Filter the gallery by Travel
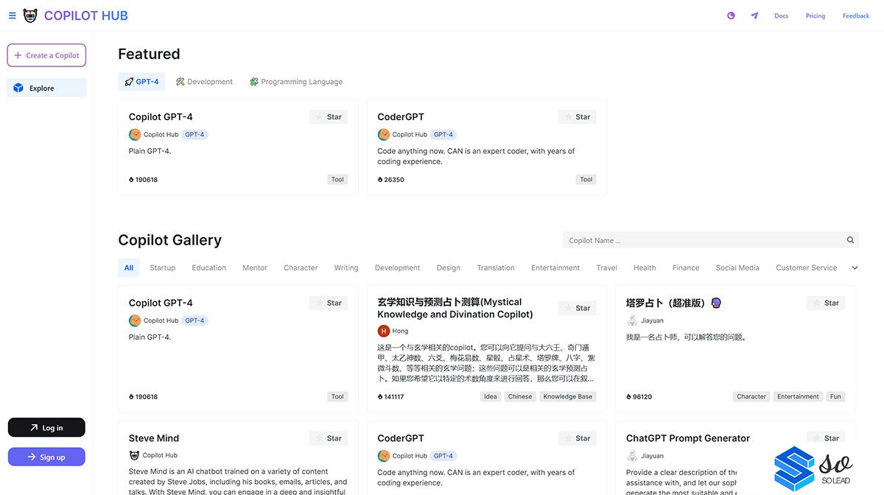 (x=607, y=268)
